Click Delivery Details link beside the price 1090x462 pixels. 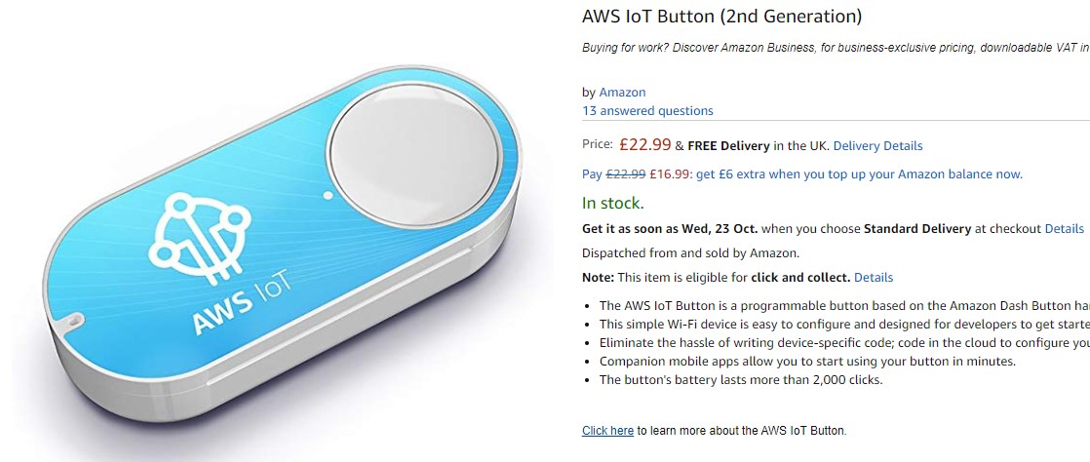tap(877, 145)
